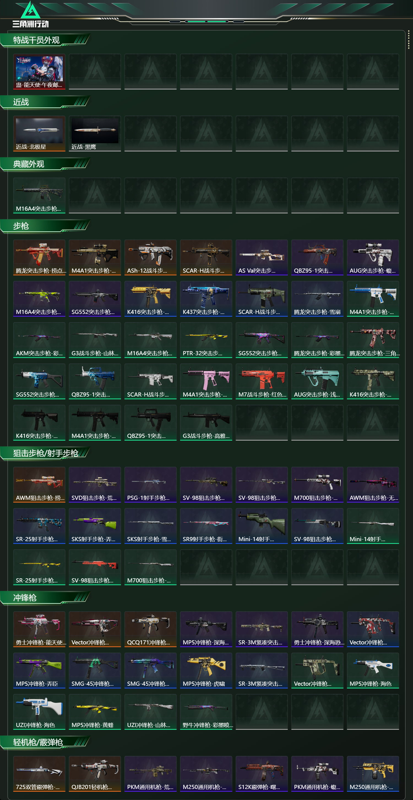Select the UZI冲锋枪-海色 skin
The height and width of the screenshot is (800, 413).
[39, 712]
